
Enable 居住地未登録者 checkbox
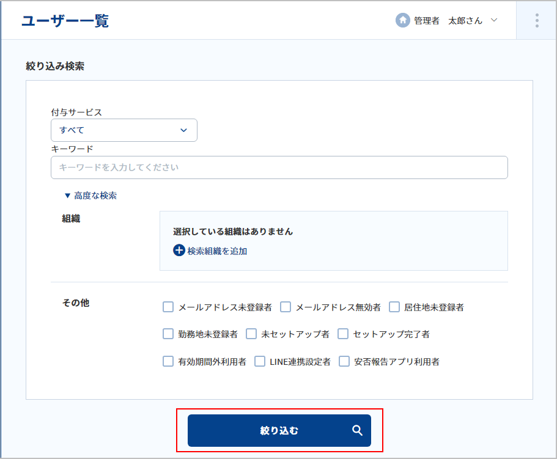click(x=394, y=307)
